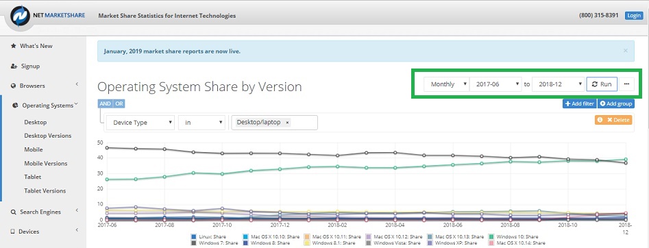Open the 2018-12 end date dropdown
Screen dimensions: 649x248
559,84
